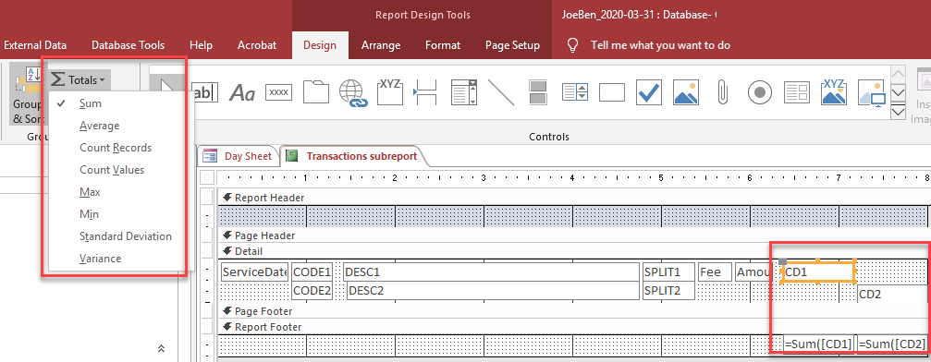
Task: Select the Line control
Action: [x=501, y=92]
